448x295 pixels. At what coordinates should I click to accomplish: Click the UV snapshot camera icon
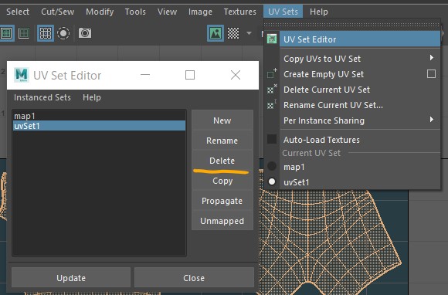click(85, 33)
